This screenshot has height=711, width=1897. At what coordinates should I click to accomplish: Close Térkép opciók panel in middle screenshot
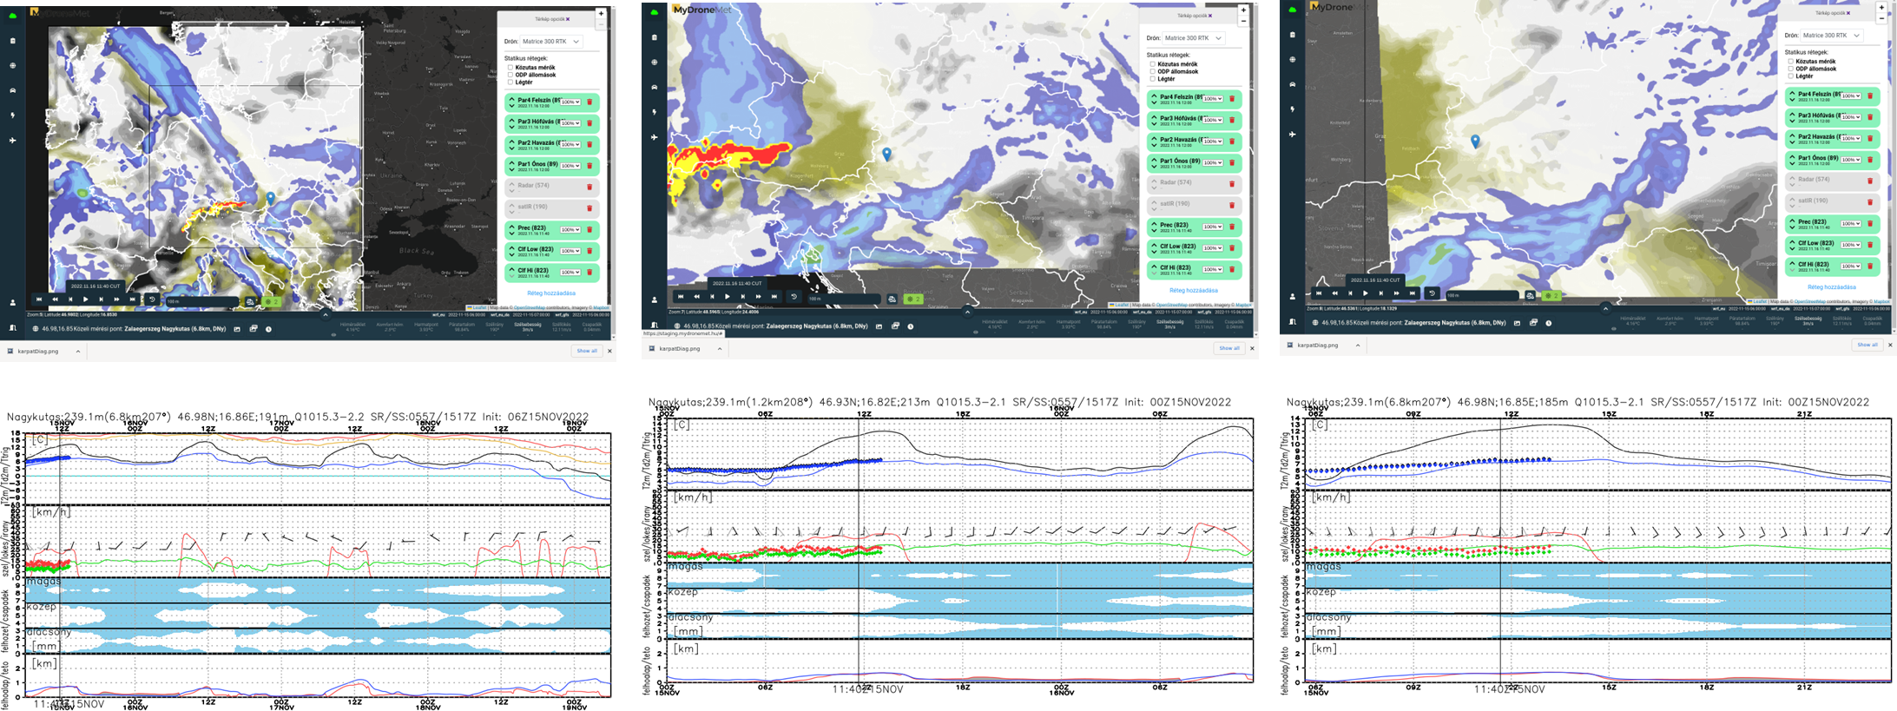(1211, 16)
